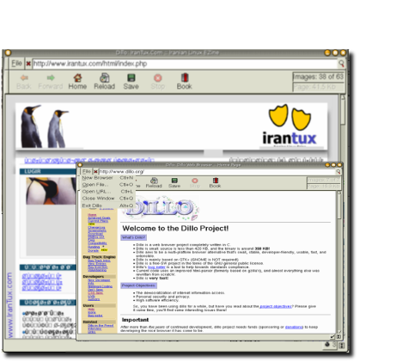Click the vertical www.IranTux.com text
The height and width of the screenshot is (362, 414).
pyautogui.click(x=9, y=305)
